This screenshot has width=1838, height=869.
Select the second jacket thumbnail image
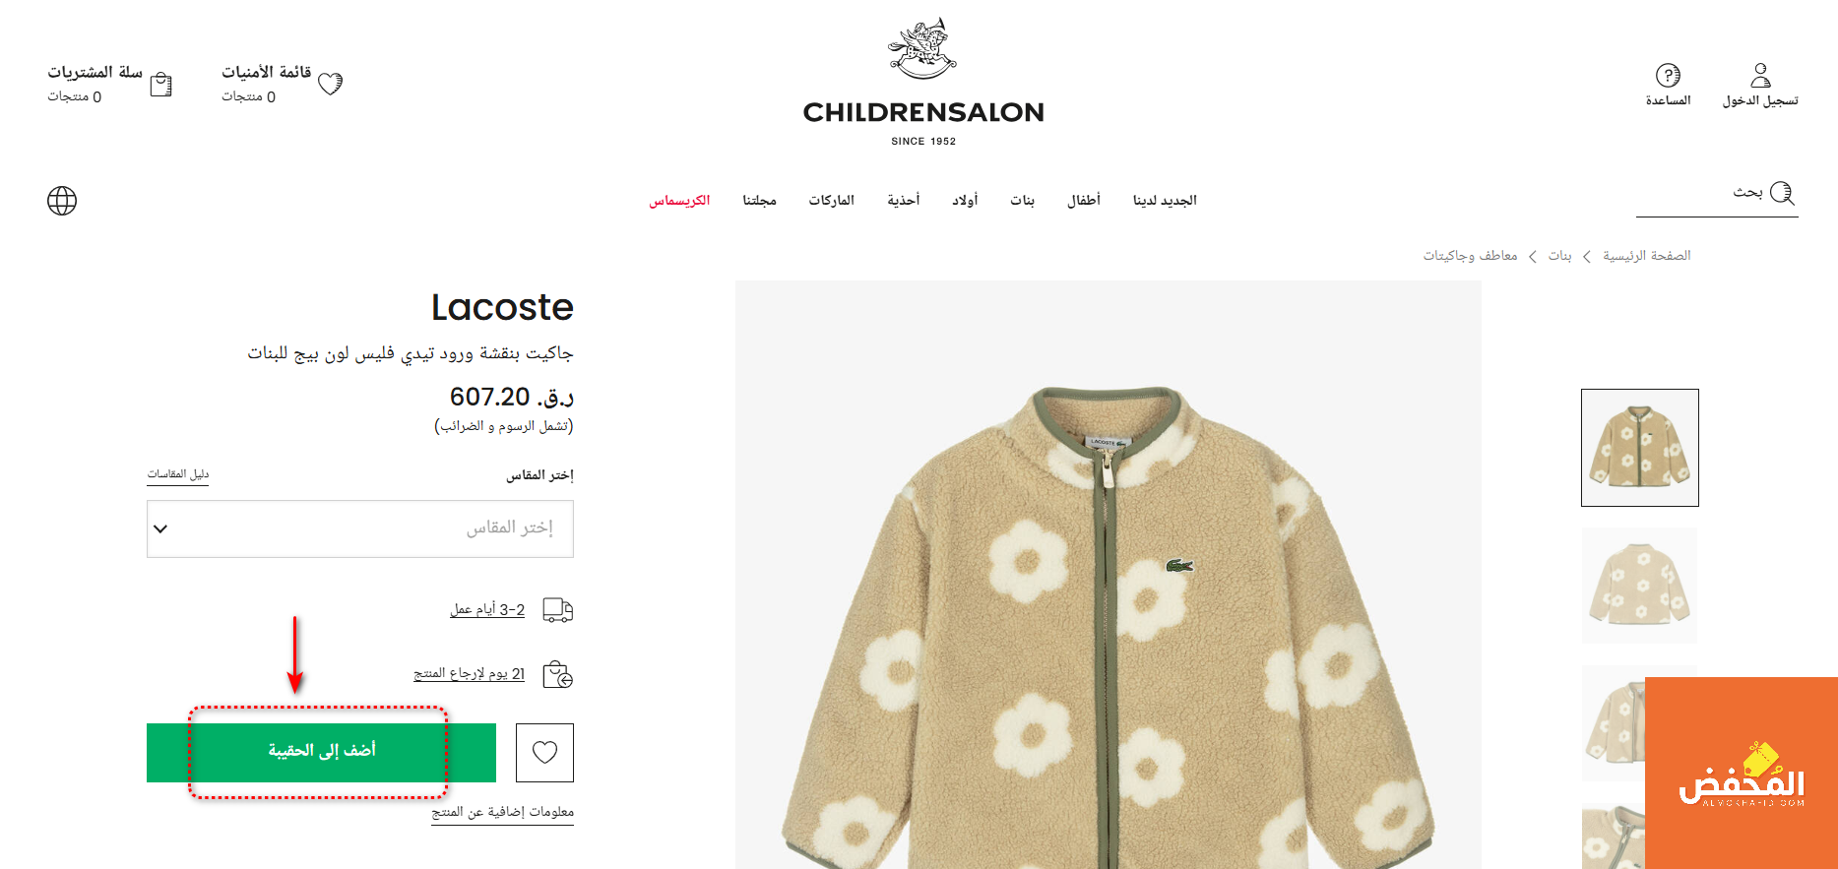[1640, 586]
